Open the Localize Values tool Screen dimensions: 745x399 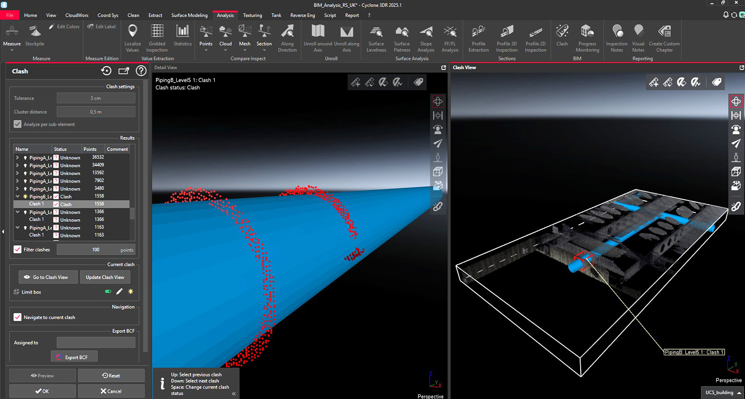point(132,38)
